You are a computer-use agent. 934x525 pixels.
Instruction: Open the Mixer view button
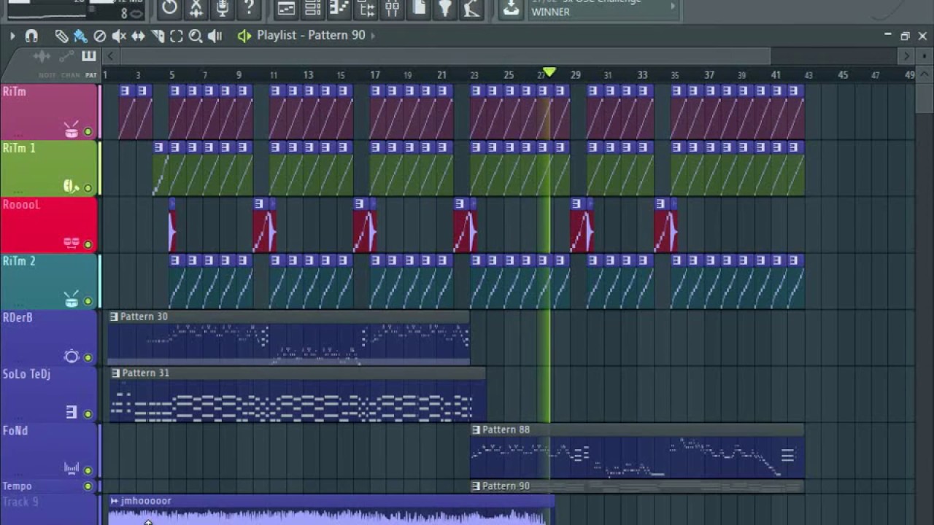coord(393,9)
